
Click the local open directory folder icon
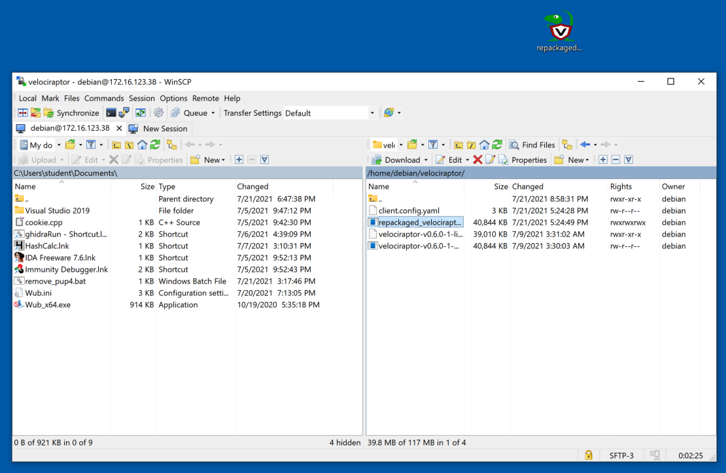pyautogui.click(x=71, y=145)
